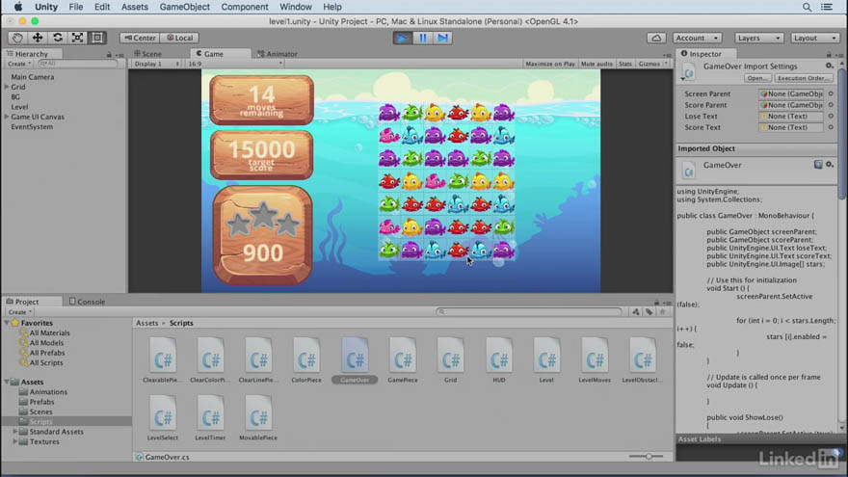848x477 pixels.
Task: Switch to the Animator tab
Action: pyautogui.click(x=278, y=54)
